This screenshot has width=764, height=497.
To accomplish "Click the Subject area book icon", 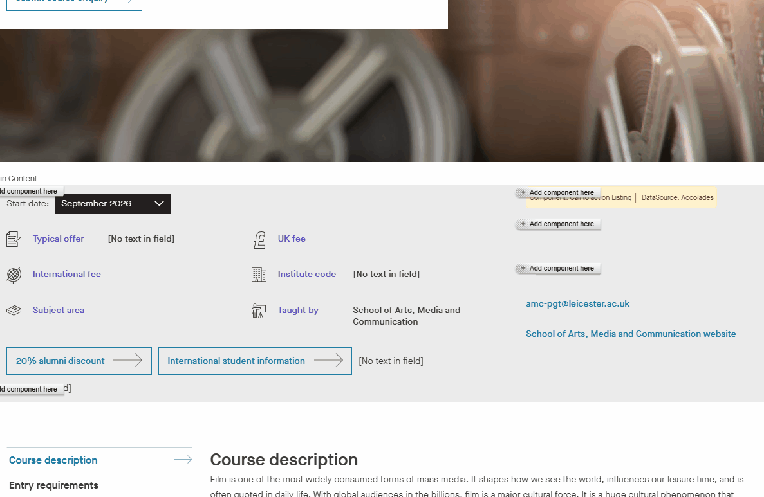I will coord(14,309).
